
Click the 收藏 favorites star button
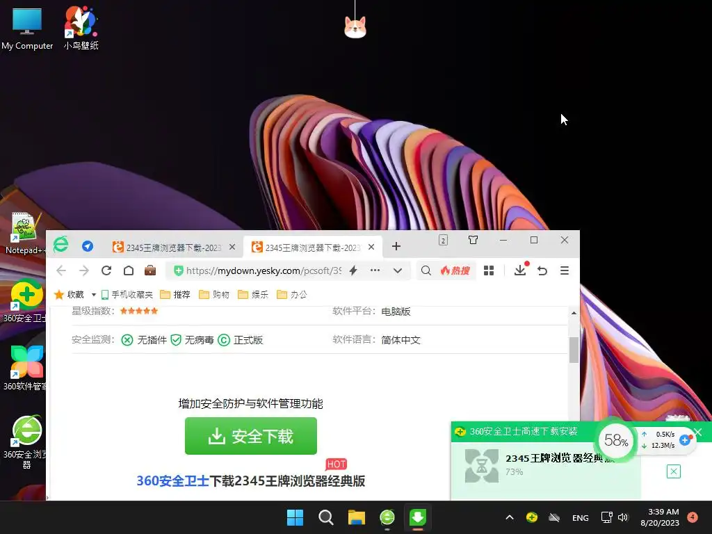tap(69, 295)
